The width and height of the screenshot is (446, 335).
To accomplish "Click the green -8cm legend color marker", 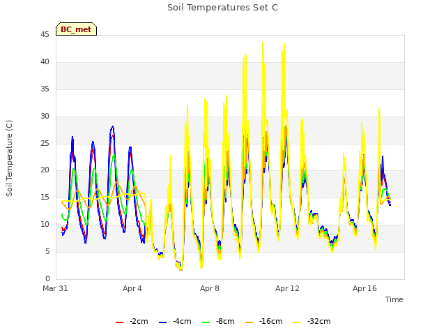I will point(206,322).
